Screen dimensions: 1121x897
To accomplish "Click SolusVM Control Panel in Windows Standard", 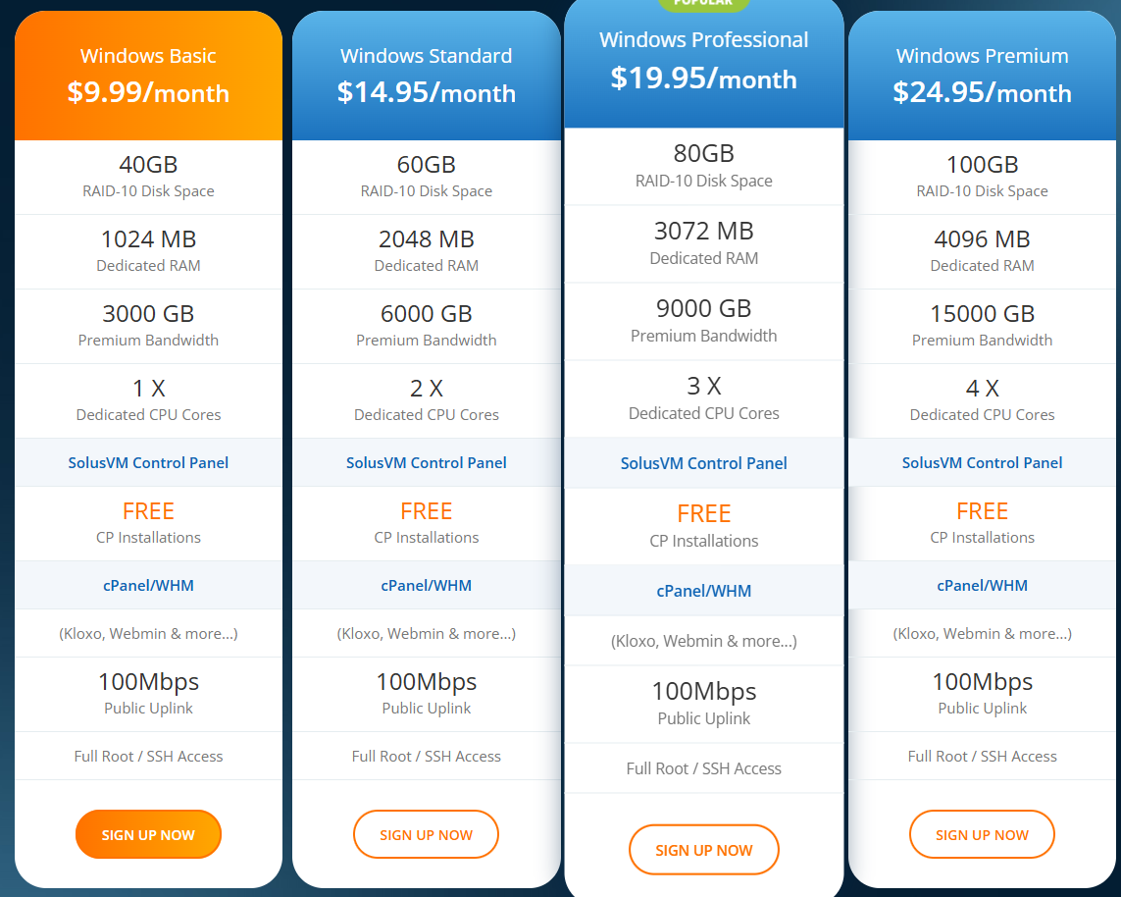I will click(426, 463).
